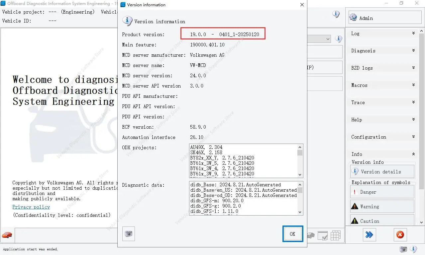Click the 'Volkswagen AG' manufacturer value
This screenshot has width=425, height=255.
click(x=207, y=55)
